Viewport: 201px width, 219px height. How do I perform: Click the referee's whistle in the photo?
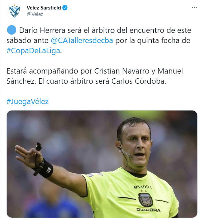click(39, 146)
